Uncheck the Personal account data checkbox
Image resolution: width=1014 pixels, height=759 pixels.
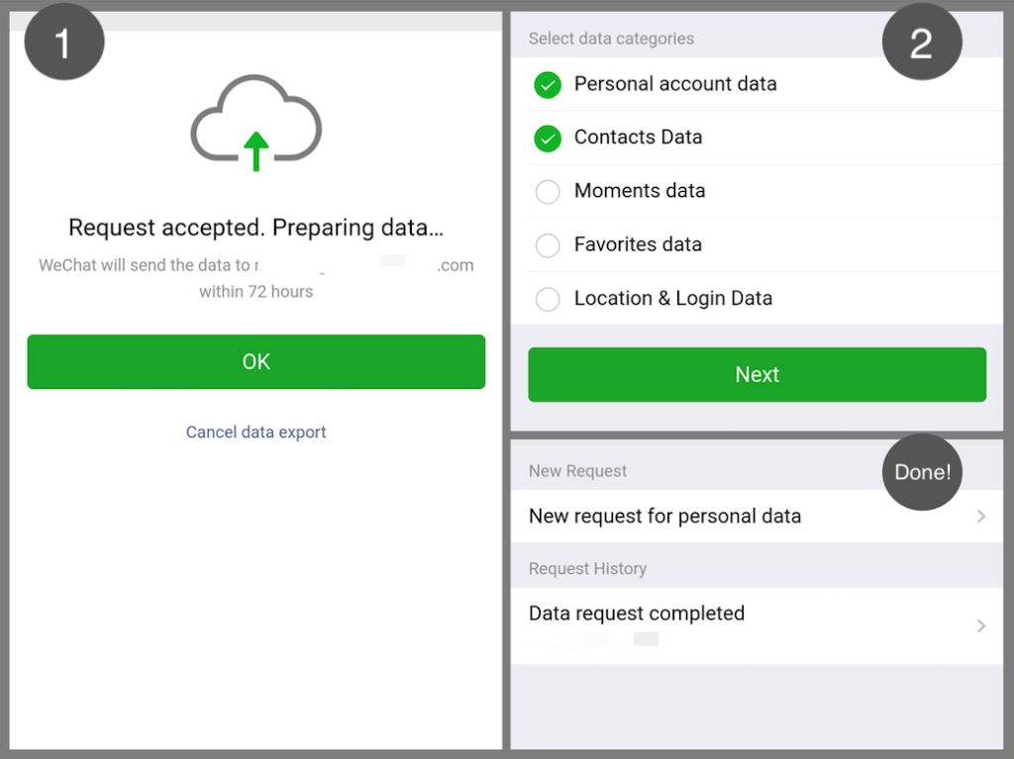point(548,85)
